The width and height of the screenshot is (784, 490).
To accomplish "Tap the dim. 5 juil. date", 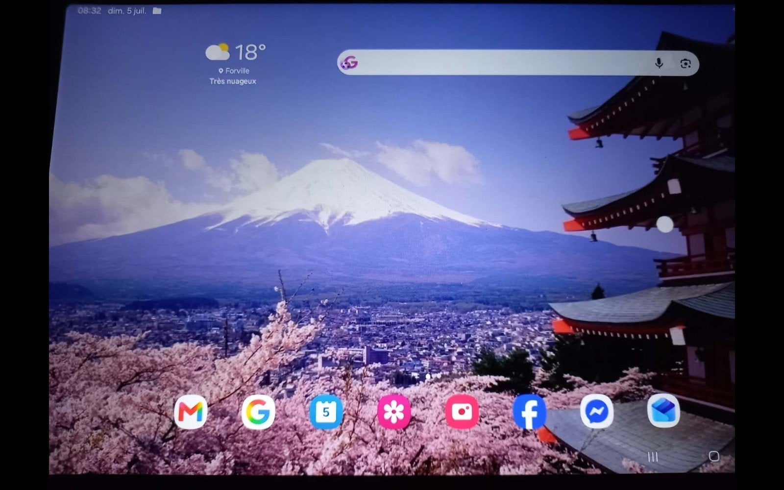I will click(x=127, y=10).
